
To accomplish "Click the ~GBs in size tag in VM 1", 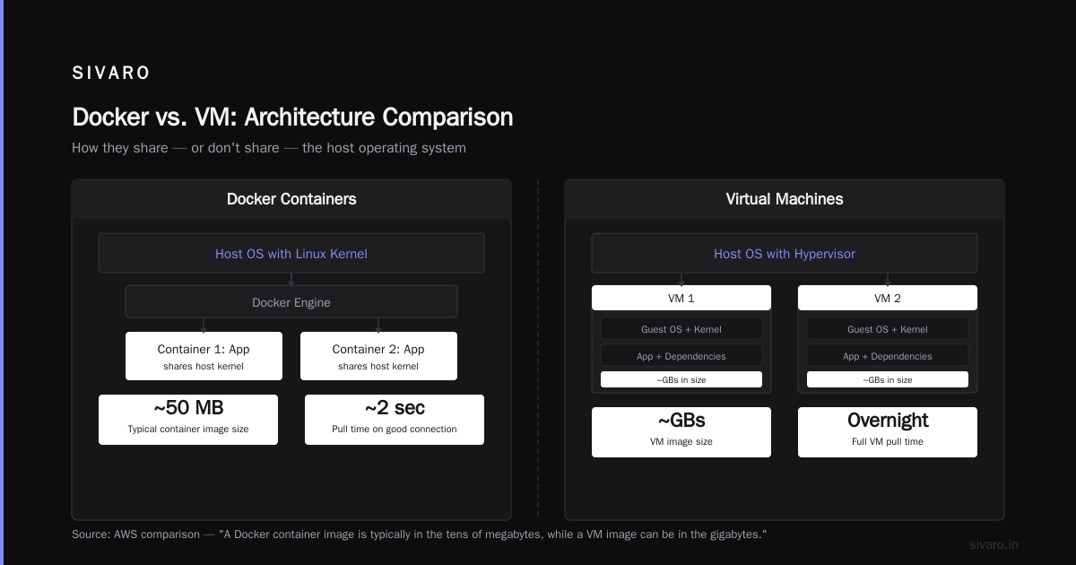I will pyautogui.click(x=681, y=379).
